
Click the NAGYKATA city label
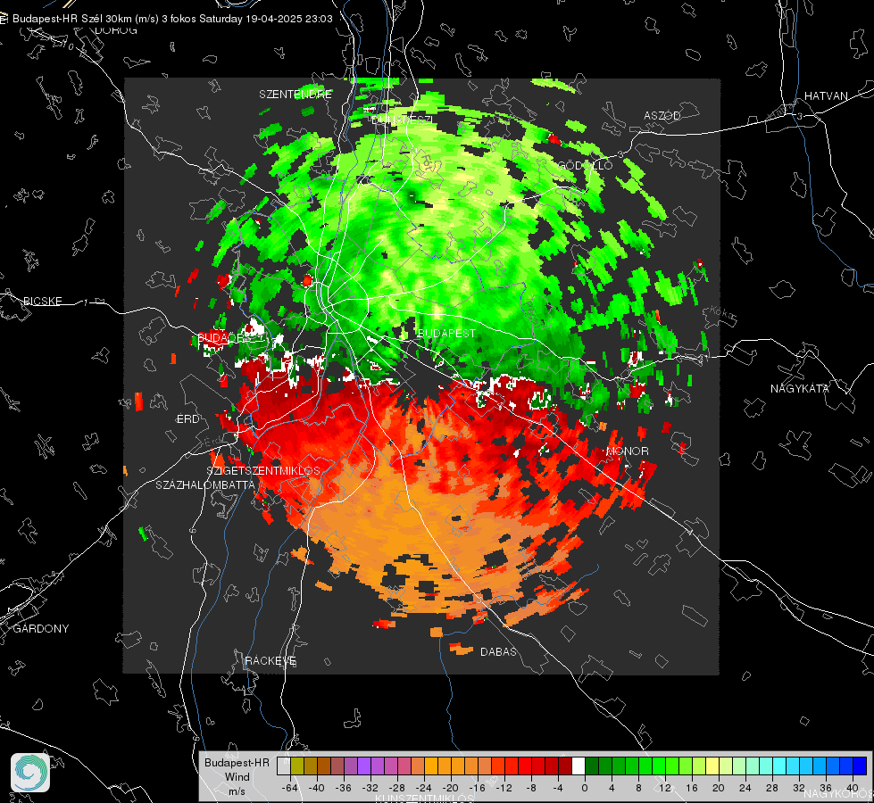coord(799,388)
